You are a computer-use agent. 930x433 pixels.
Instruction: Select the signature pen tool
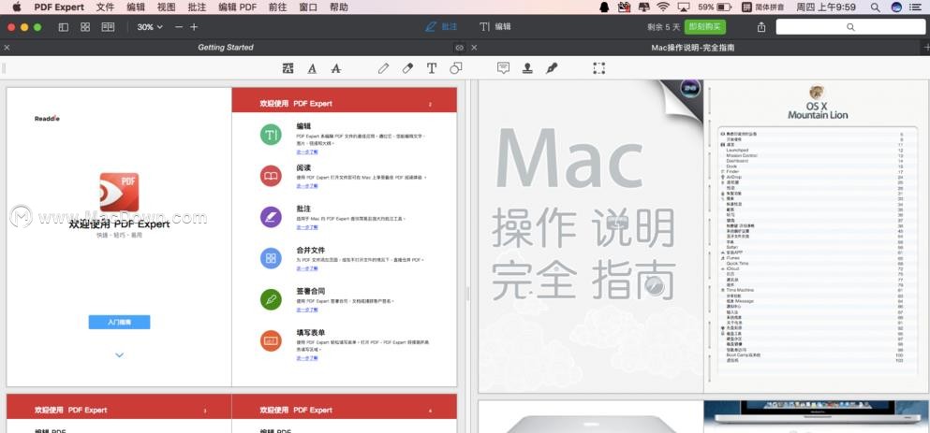551,68
